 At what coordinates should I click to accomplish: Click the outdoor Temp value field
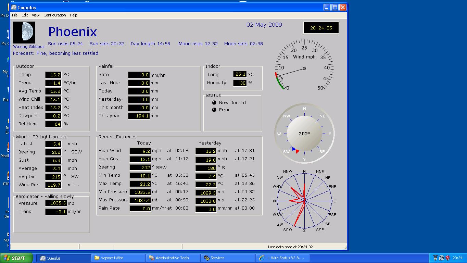[x=53, y=75]
